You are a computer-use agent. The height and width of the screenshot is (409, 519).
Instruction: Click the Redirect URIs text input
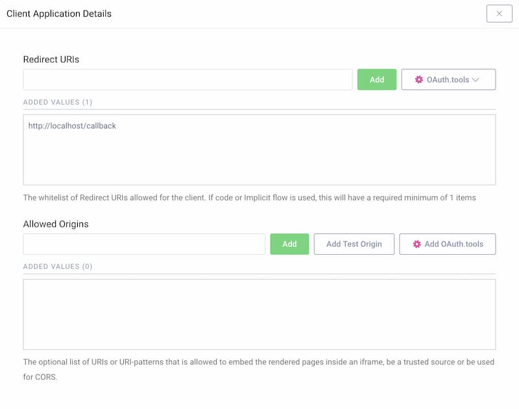click(x=187, y=80)
